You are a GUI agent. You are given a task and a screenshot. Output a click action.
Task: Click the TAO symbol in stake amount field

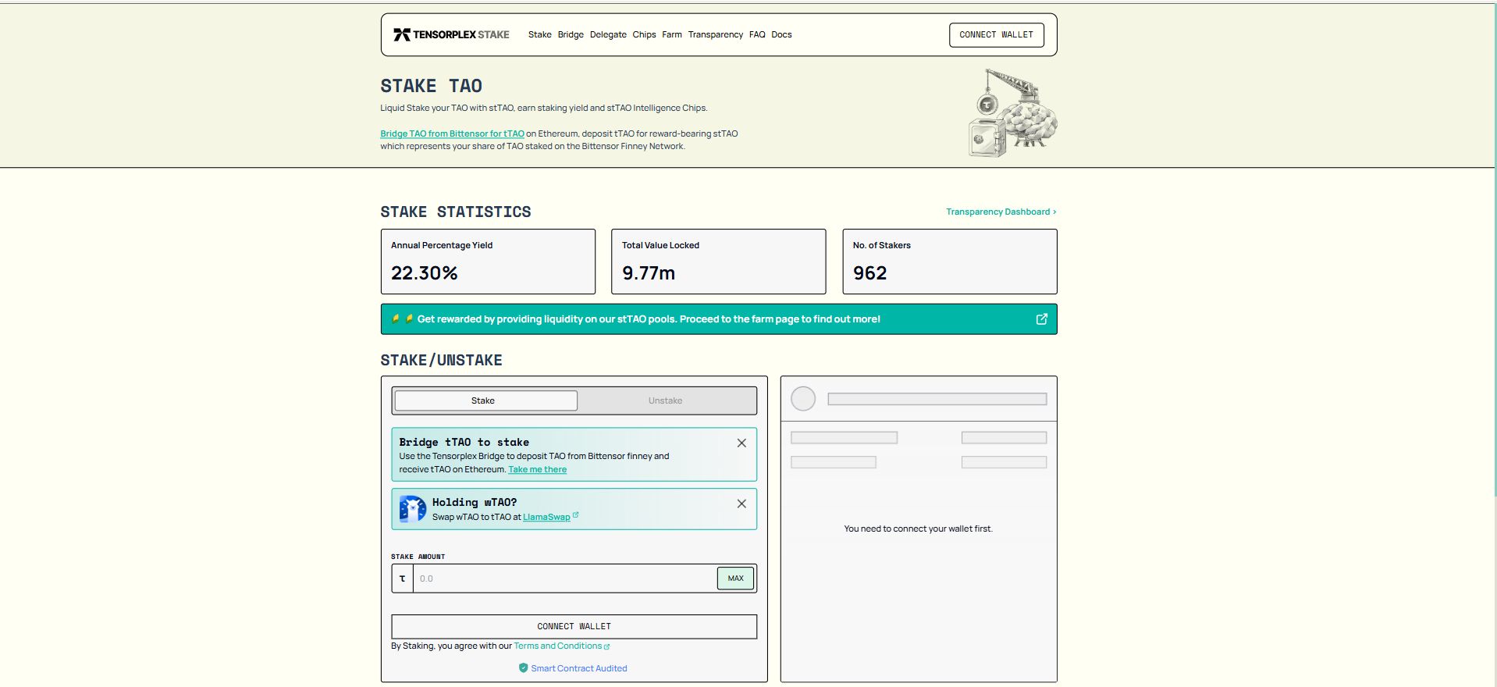403,578
